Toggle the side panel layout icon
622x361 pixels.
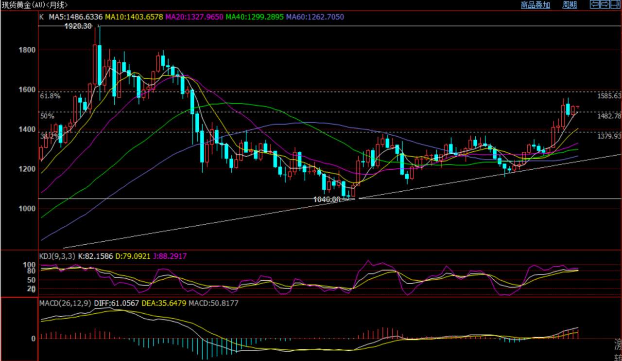point(616,4)
